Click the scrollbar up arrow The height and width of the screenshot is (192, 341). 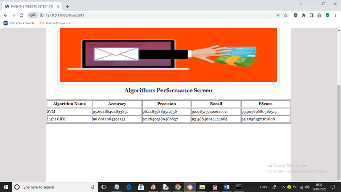(x=339, y=30)
